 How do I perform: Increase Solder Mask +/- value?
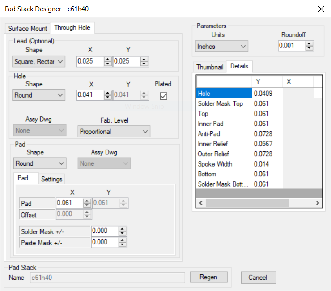click(x=122, y=229)
